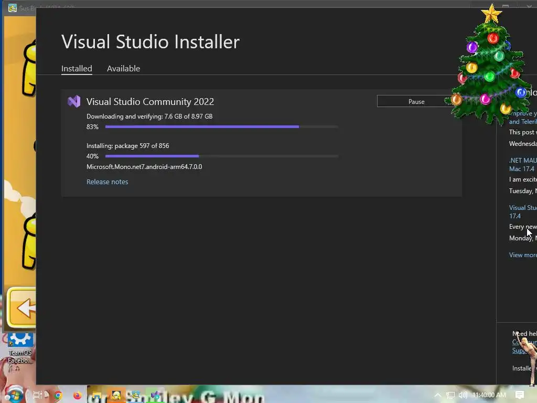Click the Sus game window title icon
Image resolution: width=537 pixels, height=403 pixels.
13,7
